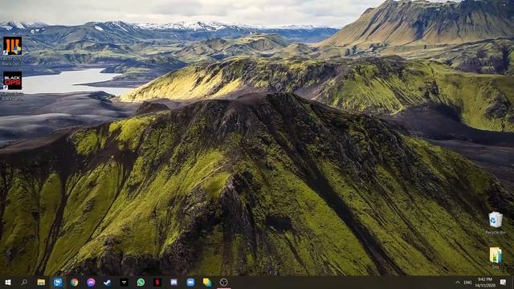Open Discord from the taskbar
Viewport: 514px width, 289px height.
[173, 282]
